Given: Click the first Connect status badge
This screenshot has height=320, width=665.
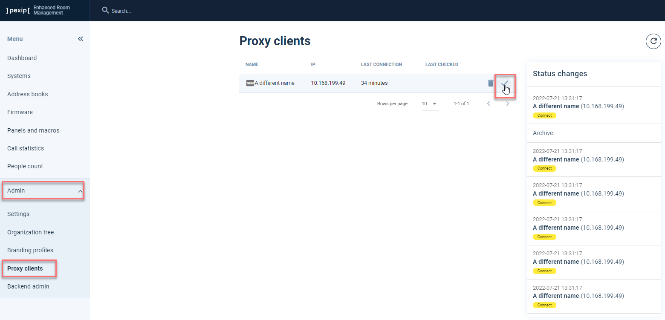Looking at the screenshot, I should tap(544, 115).
